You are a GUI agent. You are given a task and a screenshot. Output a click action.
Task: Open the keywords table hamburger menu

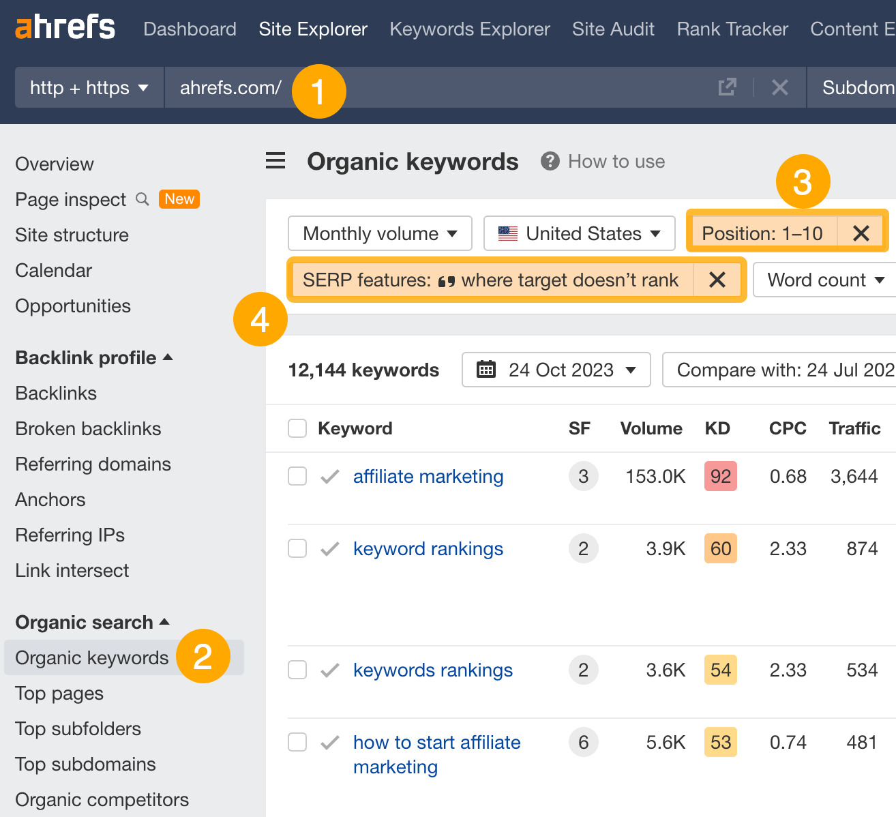(x=275, y=160)
